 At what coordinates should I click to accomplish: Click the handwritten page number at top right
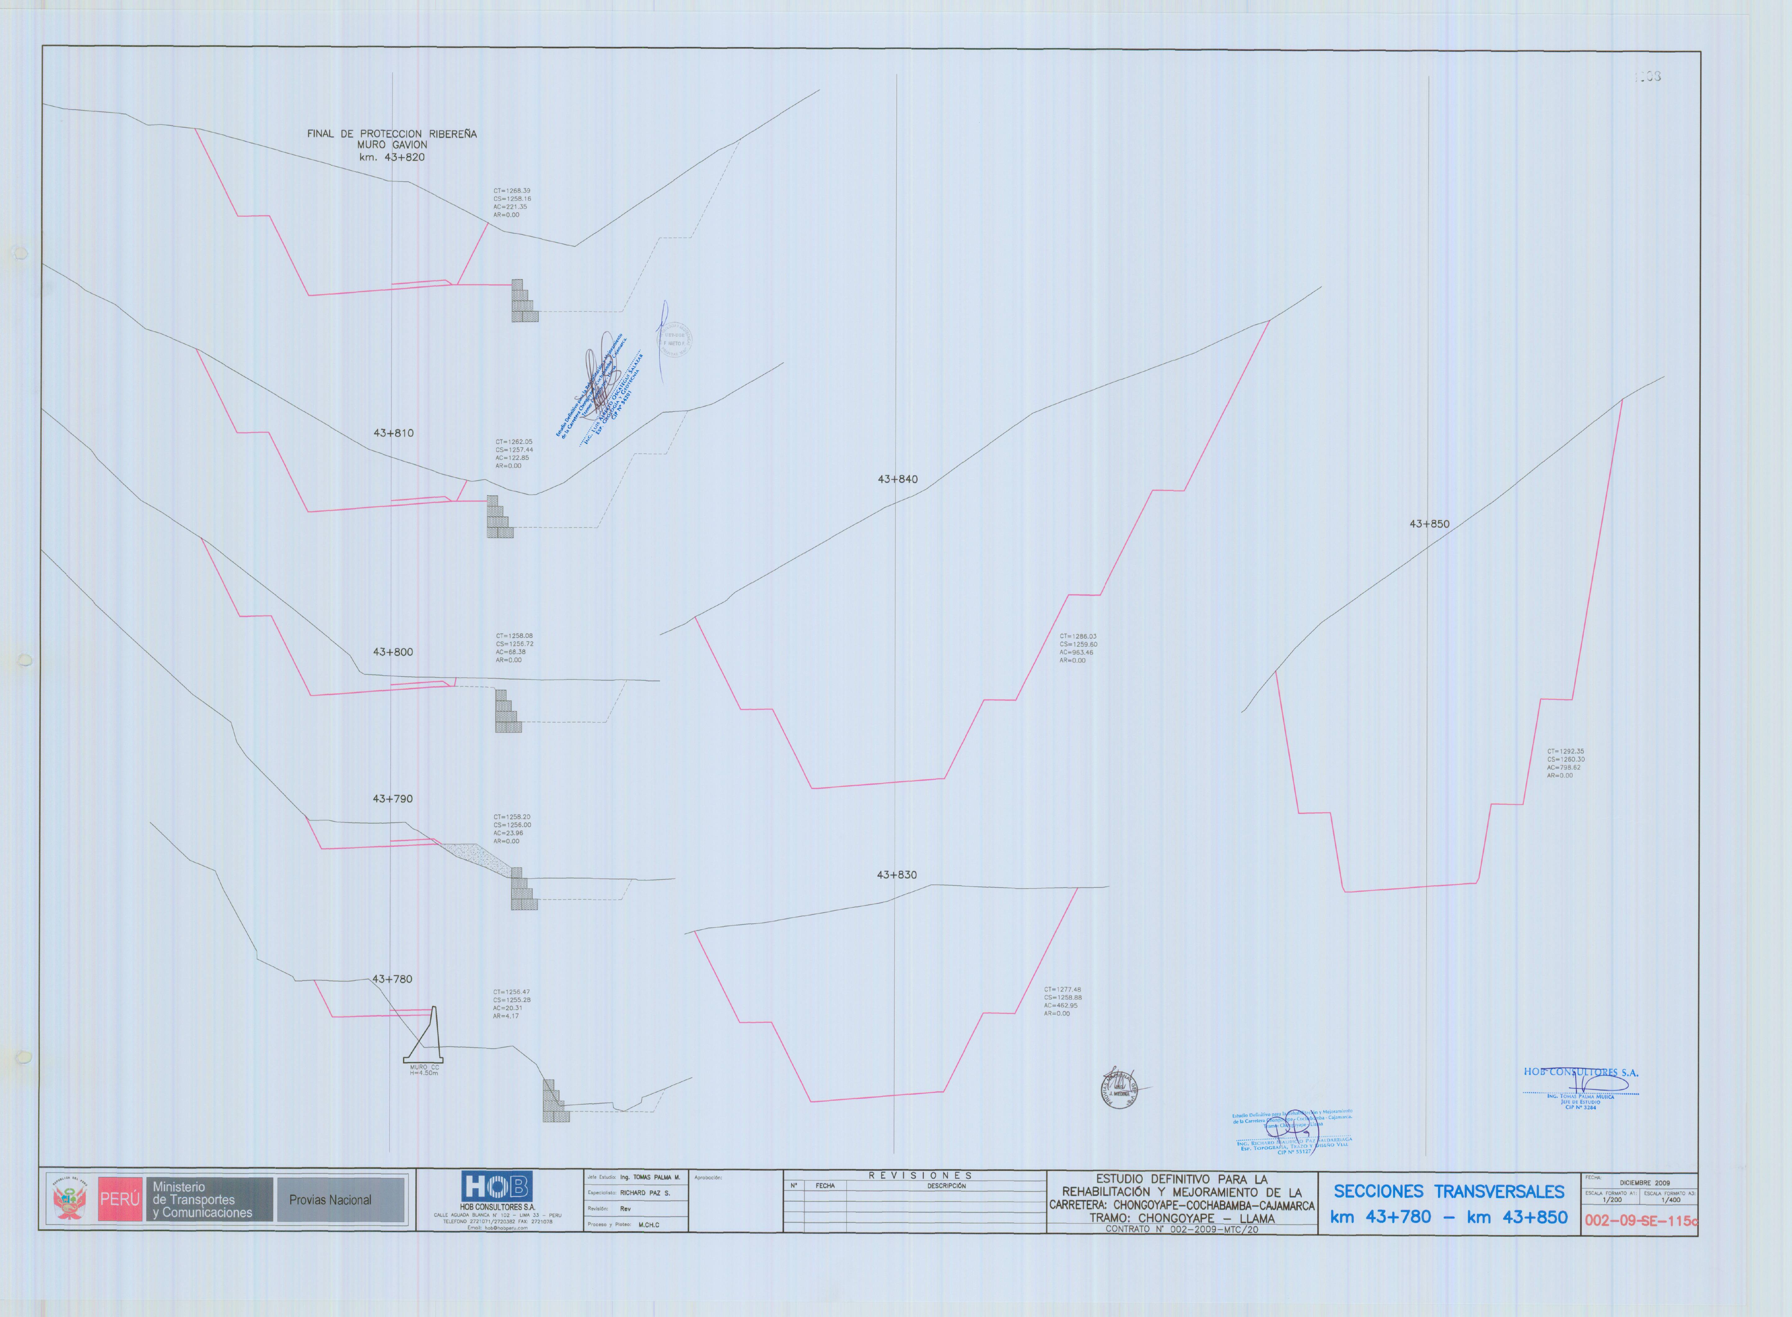[1647, 76]
